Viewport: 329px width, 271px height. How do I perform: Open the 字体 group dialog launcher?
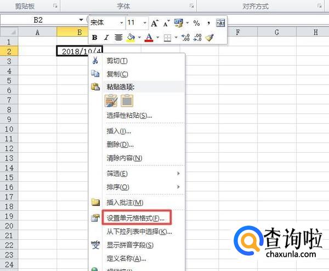pyautogui.click(x=191, y=6)
